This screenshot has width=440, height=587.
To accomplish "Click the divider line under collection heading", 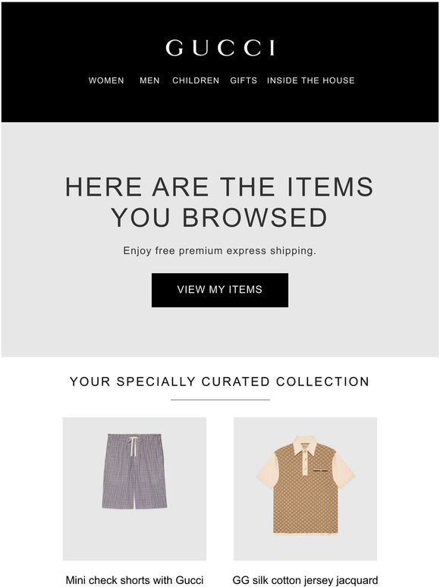I will (x=220, y=400).
